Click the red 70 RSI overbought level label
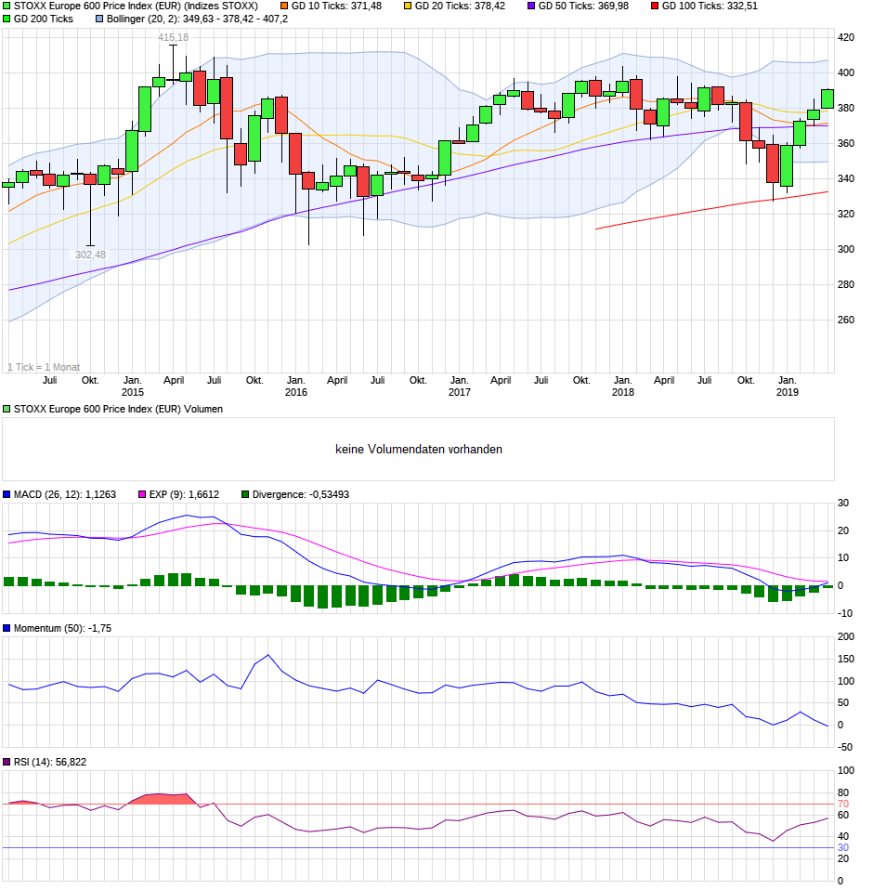 (843, 805)
